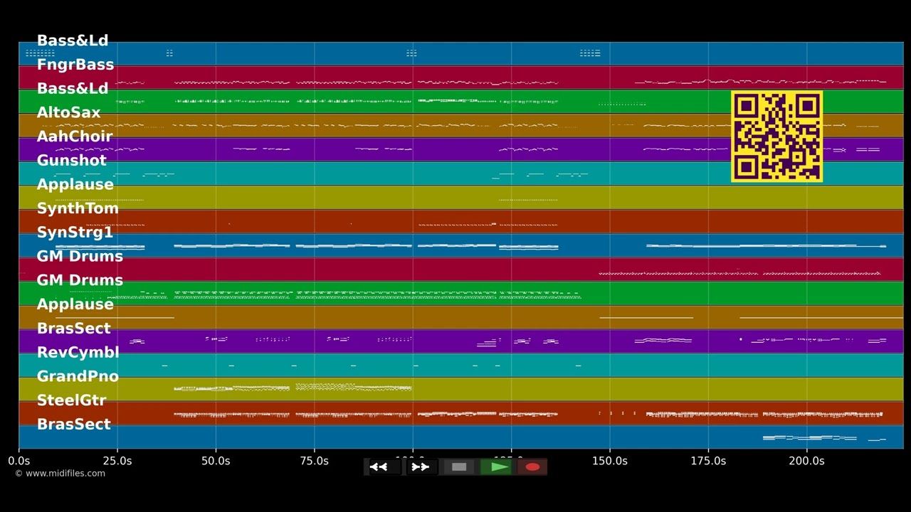Select the AltoSax track label
Image resolution: width=911 pixels, height=512 pixels.
coord(68,112)
